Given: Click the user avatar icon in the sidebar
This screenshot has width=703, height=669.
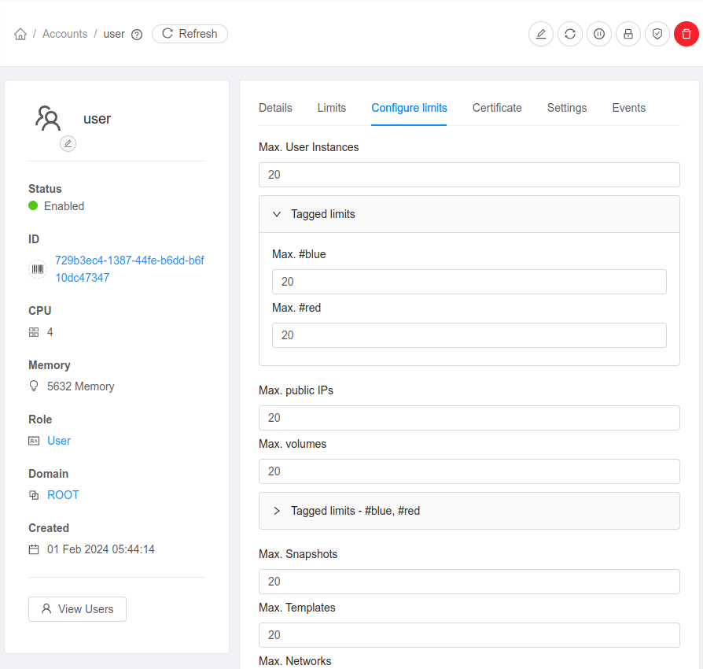Looking at the screenshot, I should click(49, 118).
